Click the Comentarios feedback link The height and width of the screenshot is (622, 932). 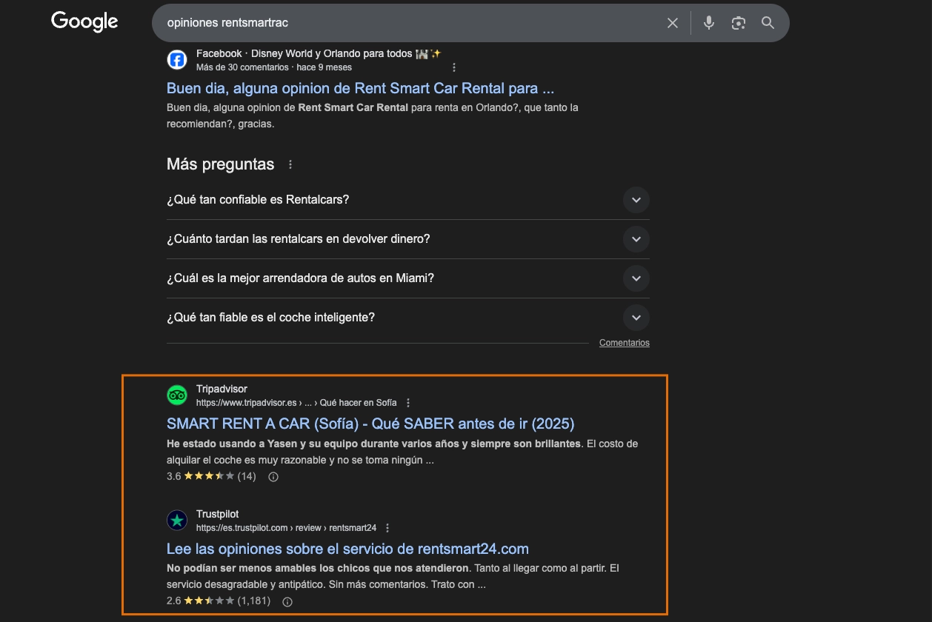625,343
